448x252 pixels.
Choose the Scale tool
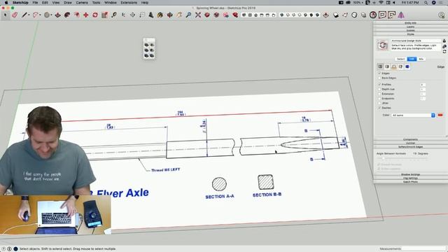(x=104, y=15)
